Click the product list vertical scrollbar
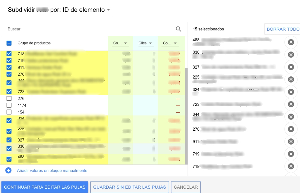 pos(186,116)
